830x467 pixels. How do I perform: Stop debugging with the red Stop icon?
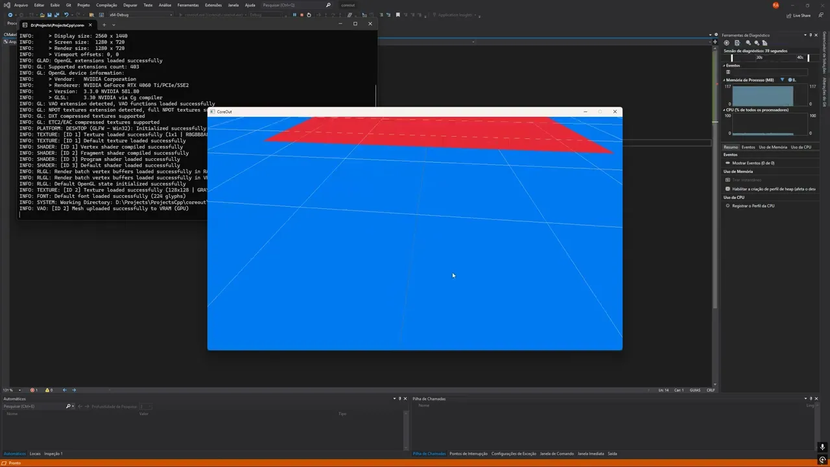click(302, 14)
